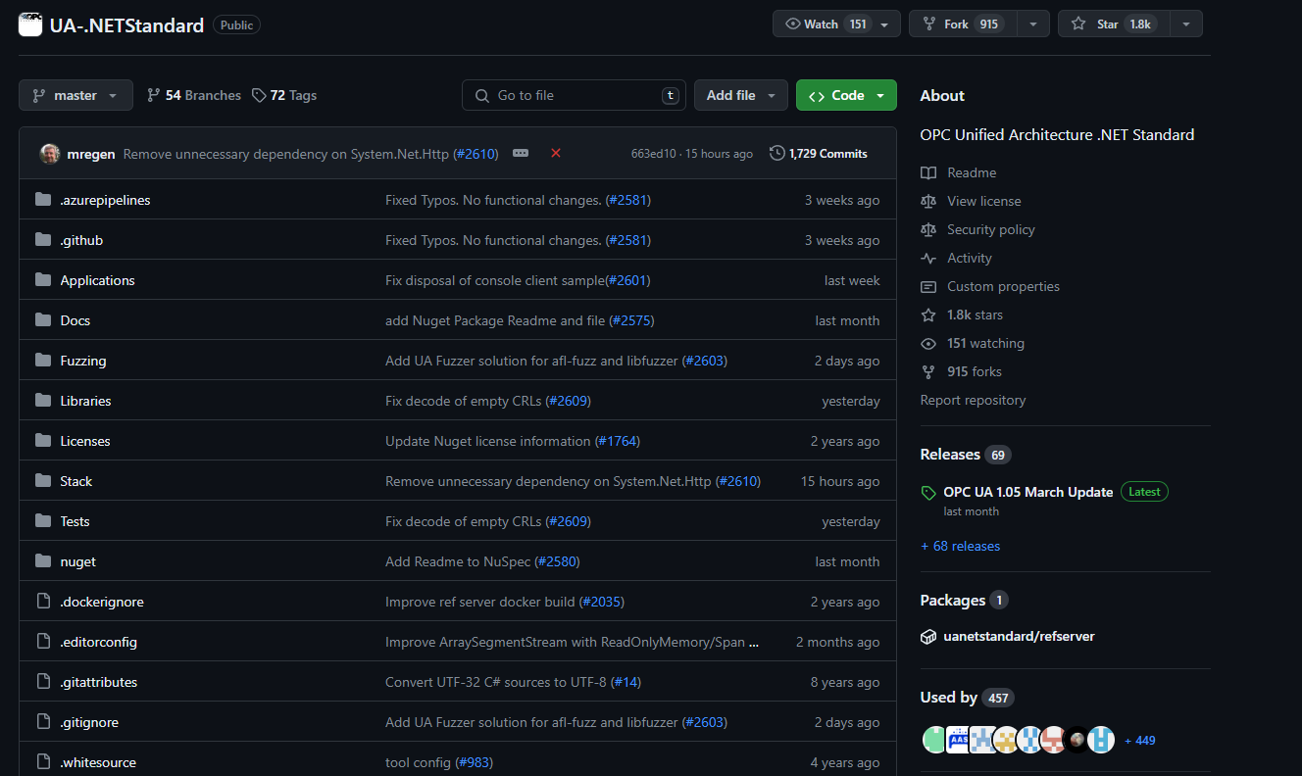Open the Releases 69 heading link
Viewport: 1302px width, 776px height.
(966, 455)
